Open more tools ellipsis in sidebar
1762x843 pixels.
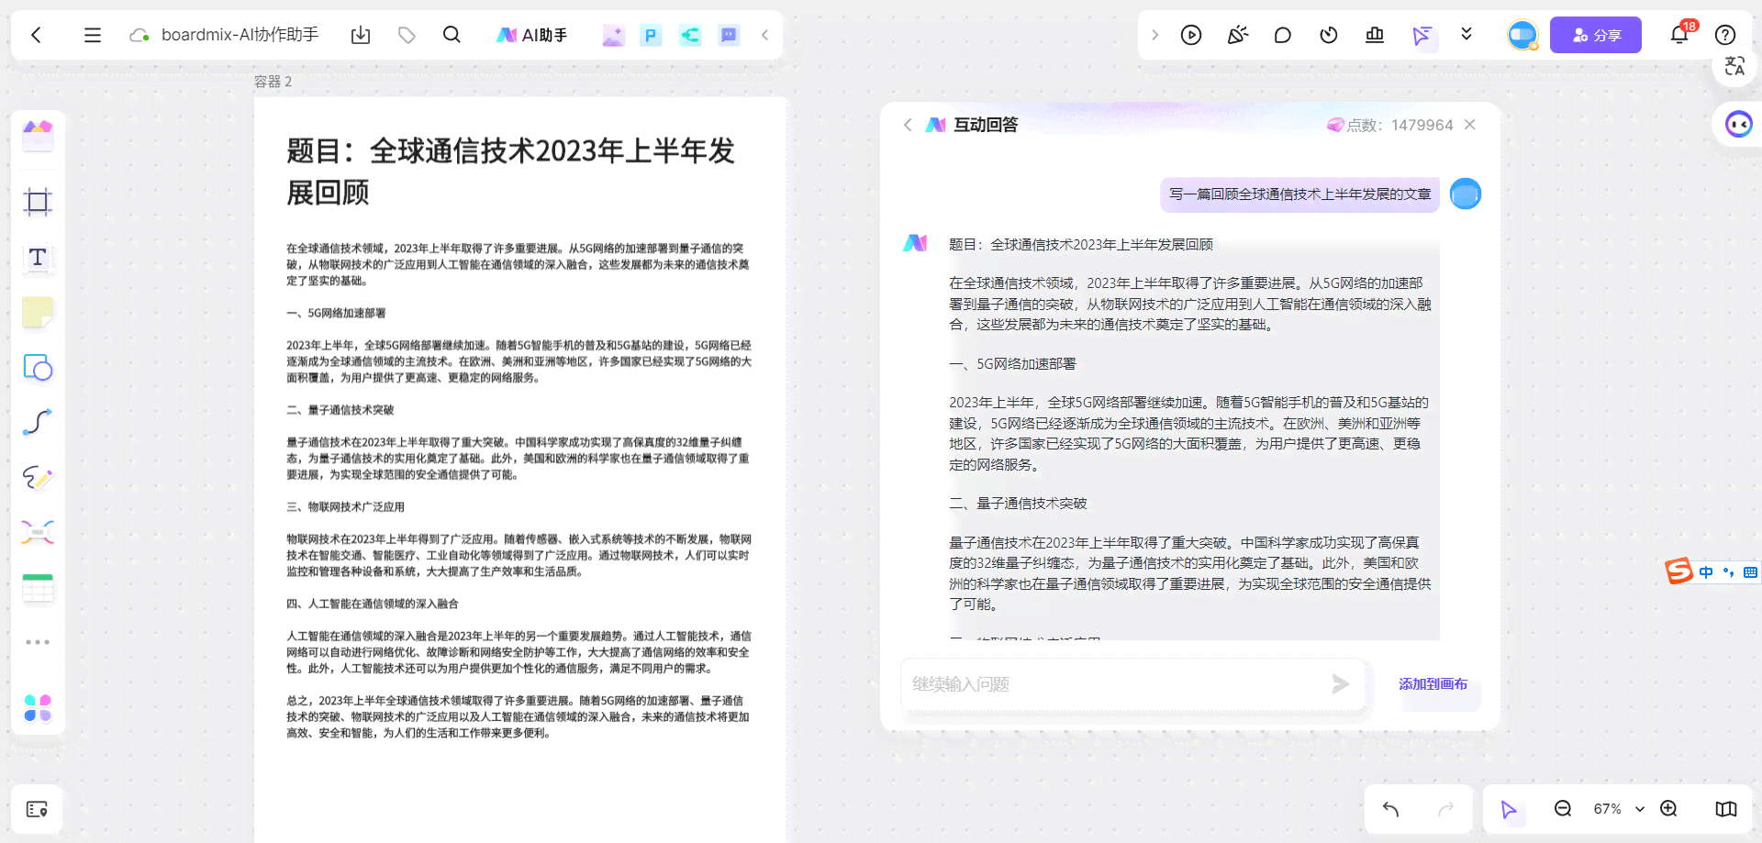point(38,642)
